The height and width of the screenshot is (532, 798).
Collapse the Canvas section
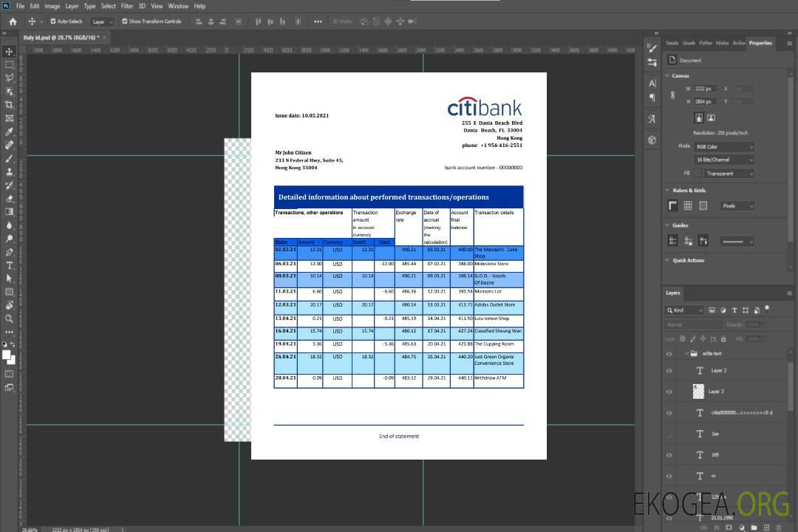(x=667, y=75)
